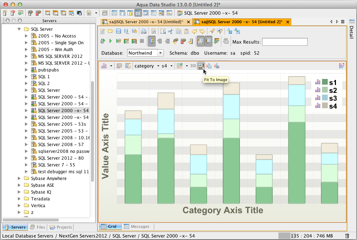This screenshot has height=240, width=357.
Task: Select SQL Server 2008 - 57 tree item
Action: click(x=61, y=144)
